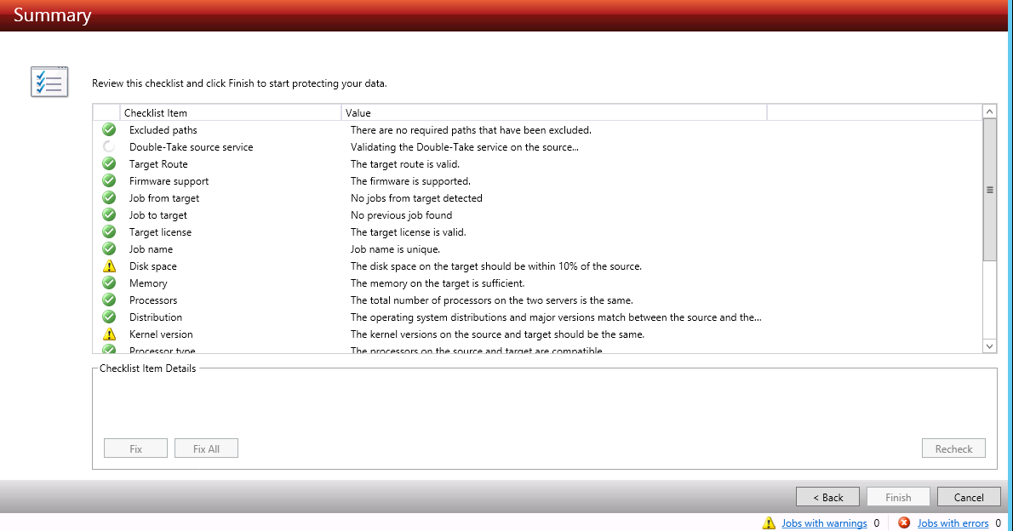Click the Finish button
Screen dimensions: 1013x531
coord(898,497)
